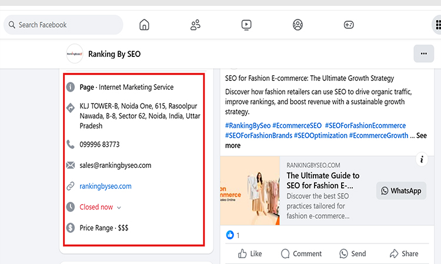Click the post title SEO for Fashion E-commerce

(x=309, y=78)
